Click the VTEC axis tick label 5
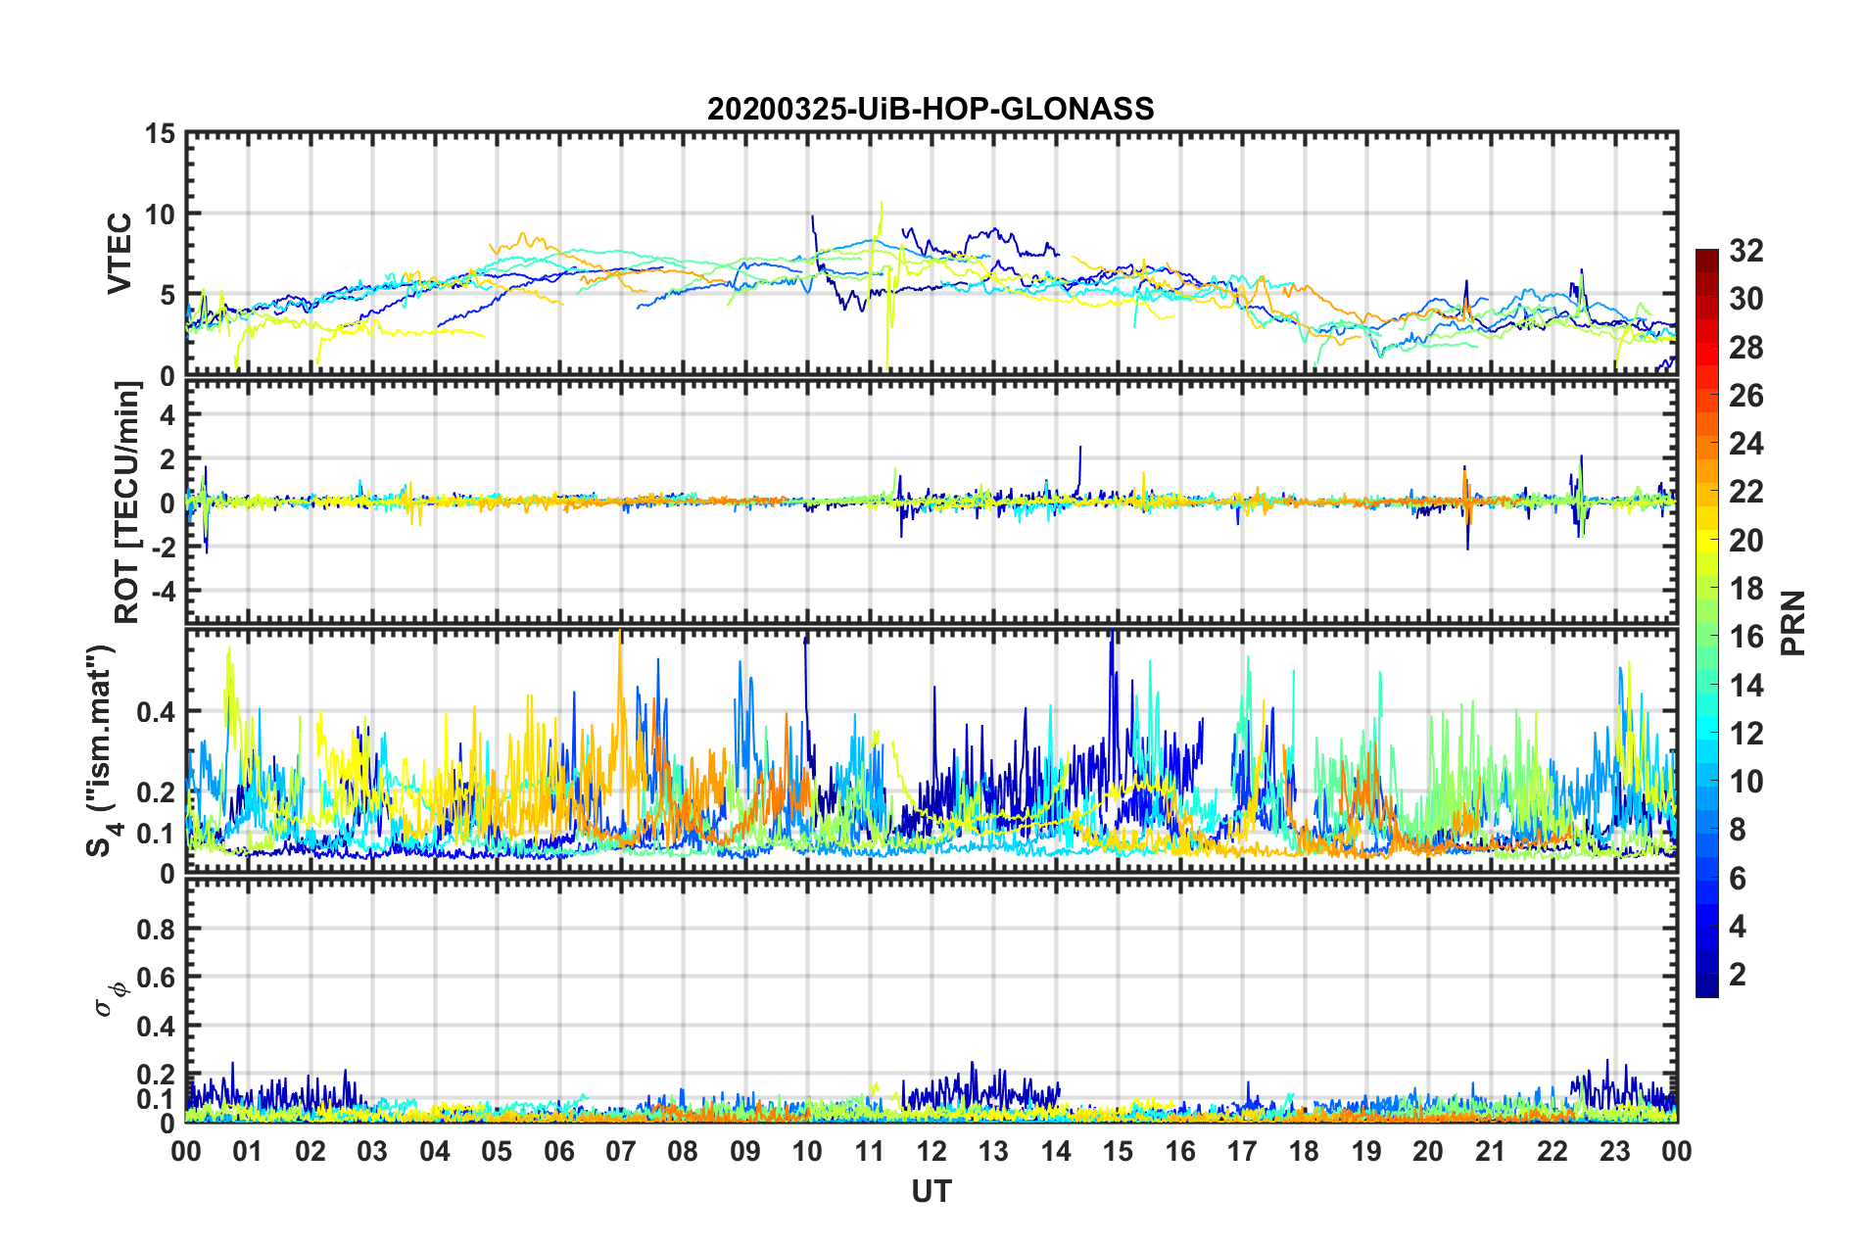This screenshot has height=1246, width=1863. point(167,295)
